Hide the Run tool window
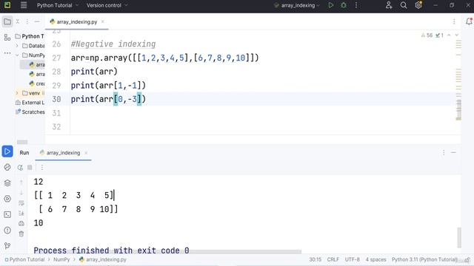Viewport: 474px width, 266px height. [x=453, y=153]
